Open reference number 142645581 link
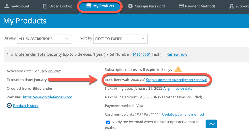The width and height of the screenshot is (249, 134). click(141, 54)
